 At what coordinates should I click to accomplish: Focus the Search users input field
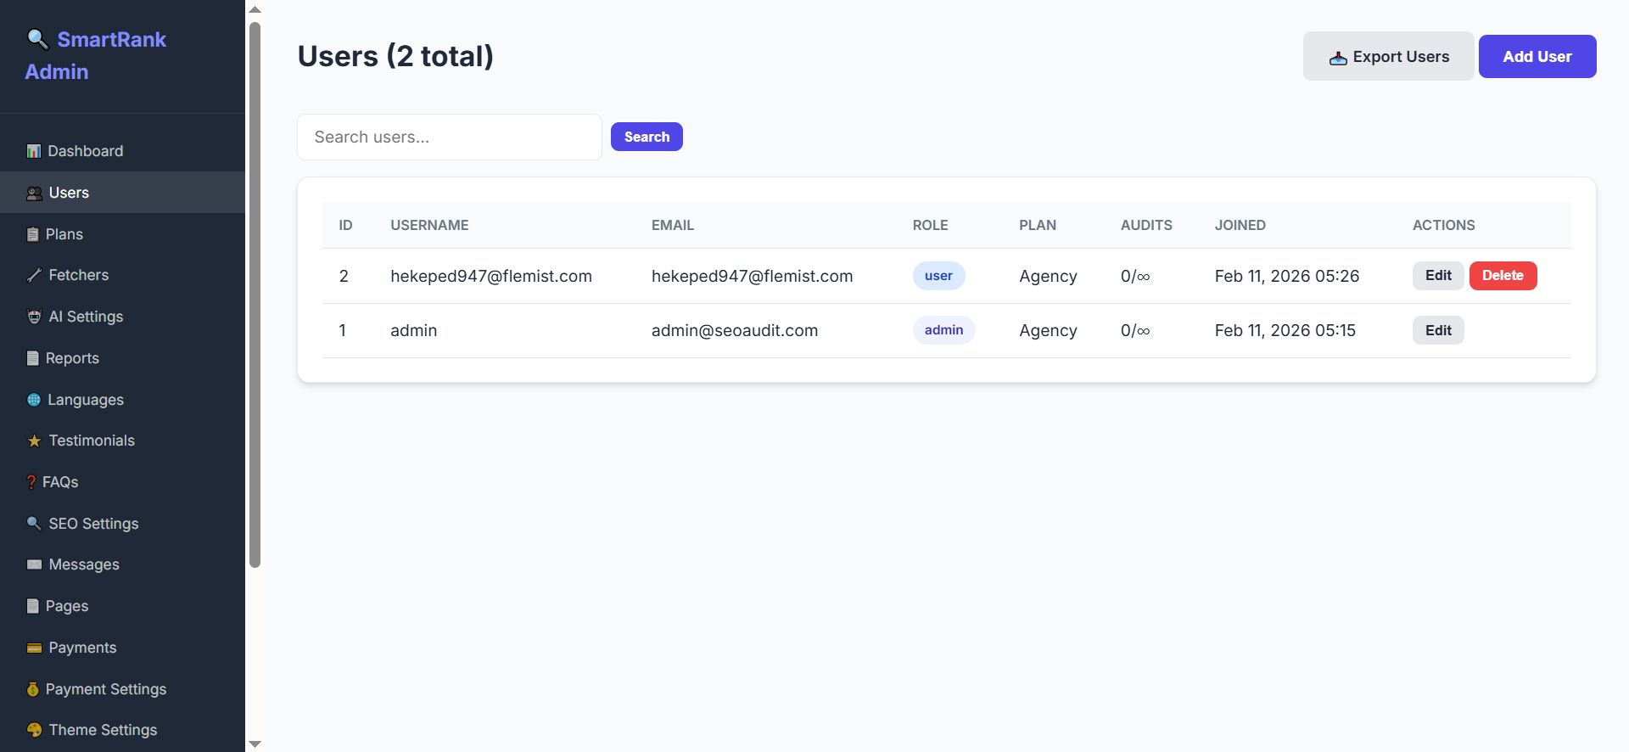point(449,137)
